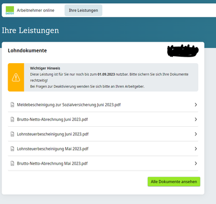The height and width of the screenshot is (204, 216).
Task: Click PDF file icon for Brutto-Netto-Abrechnung Mai
Action: pyautogui.click(x=12, y=164)
